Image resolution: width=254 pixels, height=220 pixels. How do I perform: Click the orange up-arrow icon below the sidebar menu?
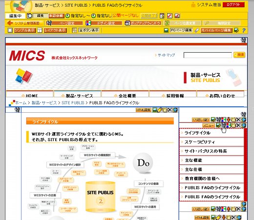pos(229,209)
